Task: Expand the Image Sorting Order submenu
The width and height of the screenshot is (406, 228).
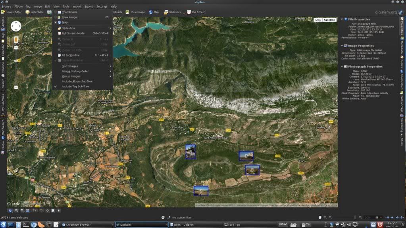Action: [83, 71]
